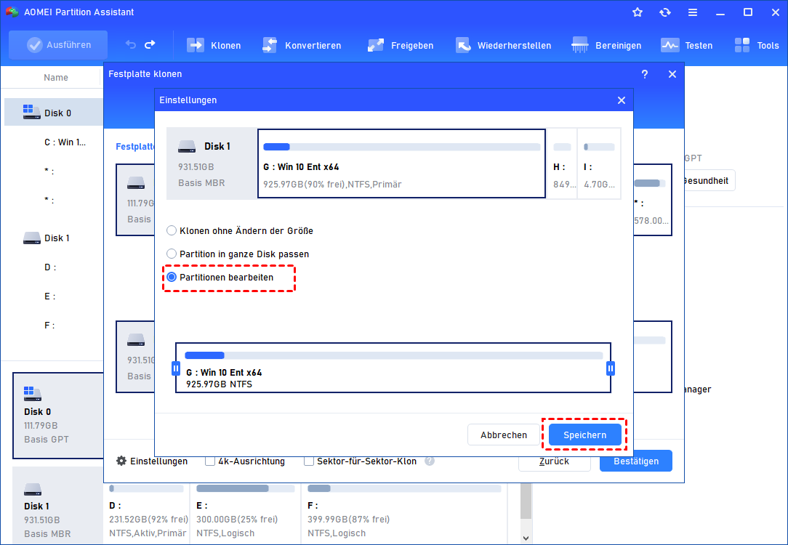788x545 pixels.
Task: Click the Name column header
Action: click(x=56, y=77)
